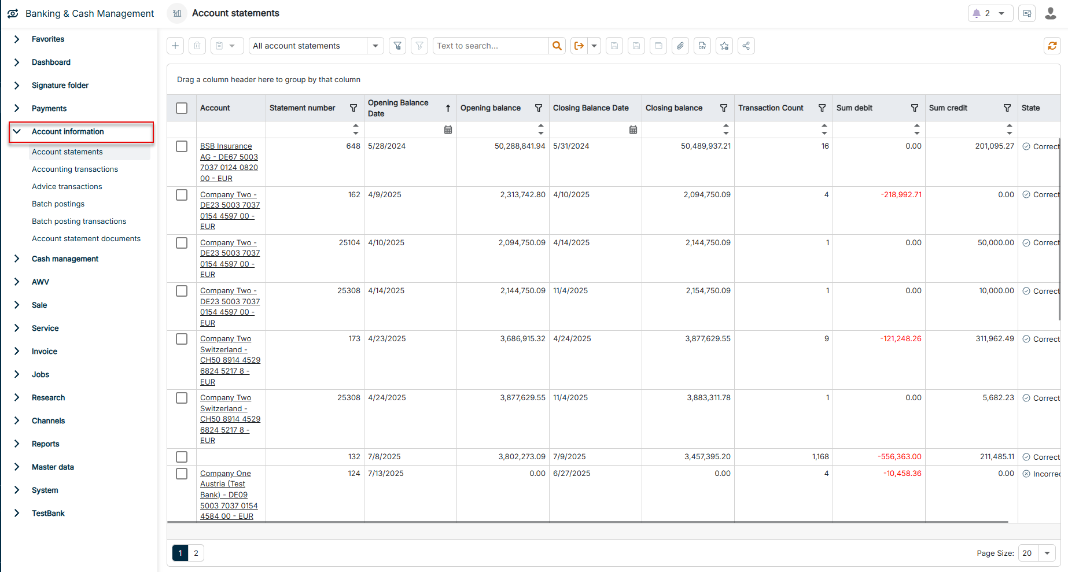This screenshot has height=572, width=1068.
Task: Expand the Payments menu section
Action: click(17, 109)
